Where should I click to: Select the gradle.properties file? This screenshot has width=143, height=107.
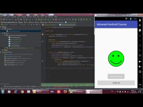[15, 61]
